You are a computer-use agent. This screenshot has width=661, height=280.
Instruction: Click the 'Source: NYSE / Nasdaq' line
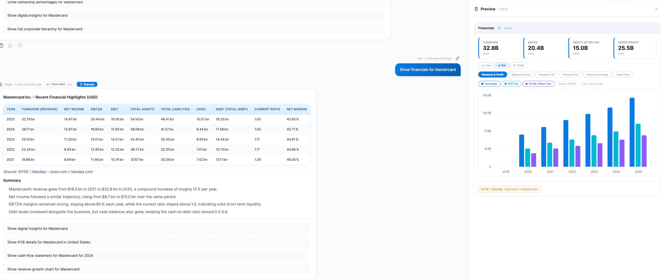(x=48, y=172)
